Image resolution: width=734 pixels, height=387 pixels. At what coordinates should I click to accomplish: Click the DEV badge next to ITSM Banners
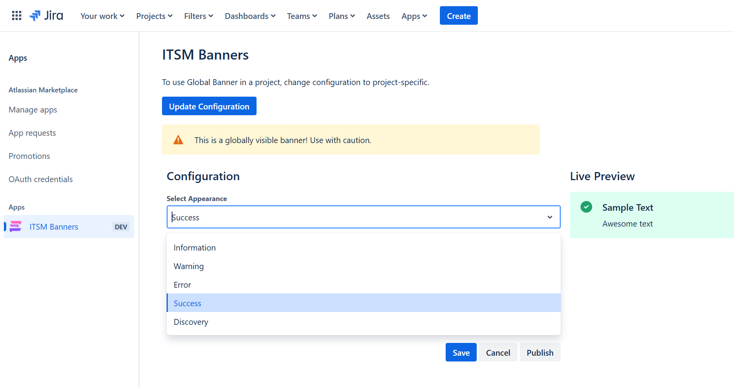pos(121,227)
